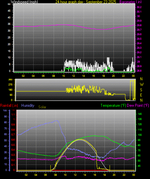Click the Barometer (.in) legend label
The image size is (150, 179).
coord(130,2)
